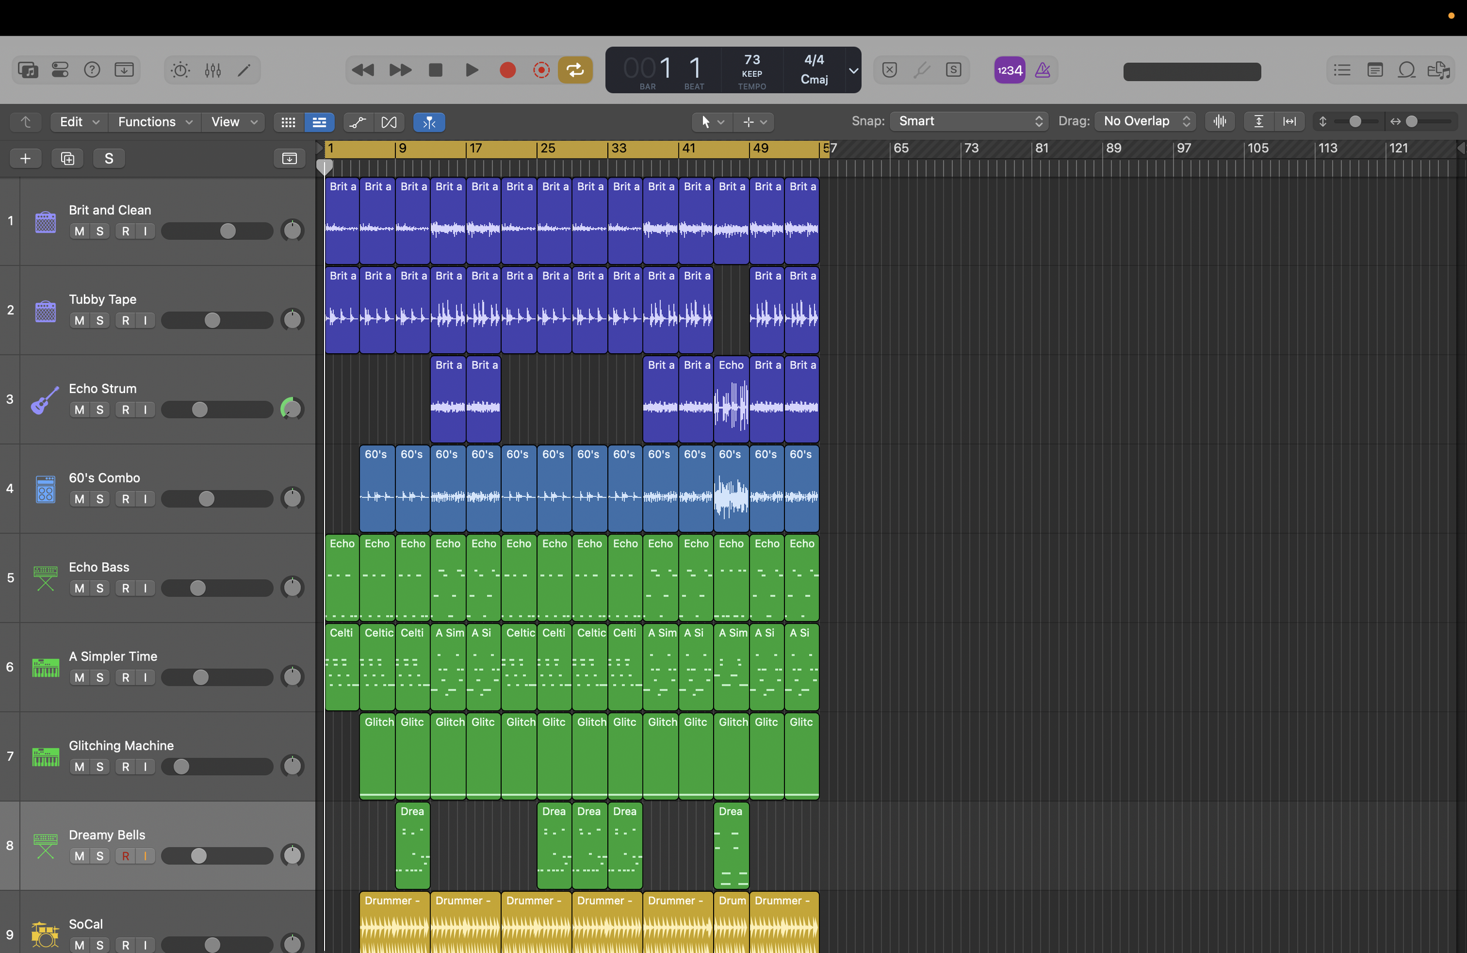Adjust the Echo Bass volume slider
Image resolution: width=1467 pixels, height=953 pixels.
coord(198,588)
